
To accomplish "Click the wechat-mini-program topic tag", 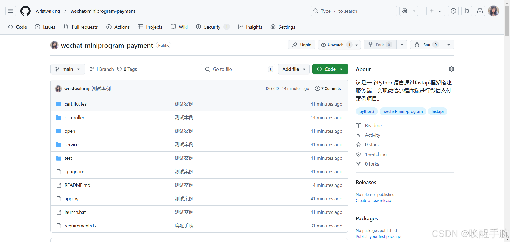I will click(x=403, y=111).
